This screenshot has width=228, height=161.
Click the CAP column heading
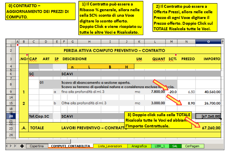(33, 59)
